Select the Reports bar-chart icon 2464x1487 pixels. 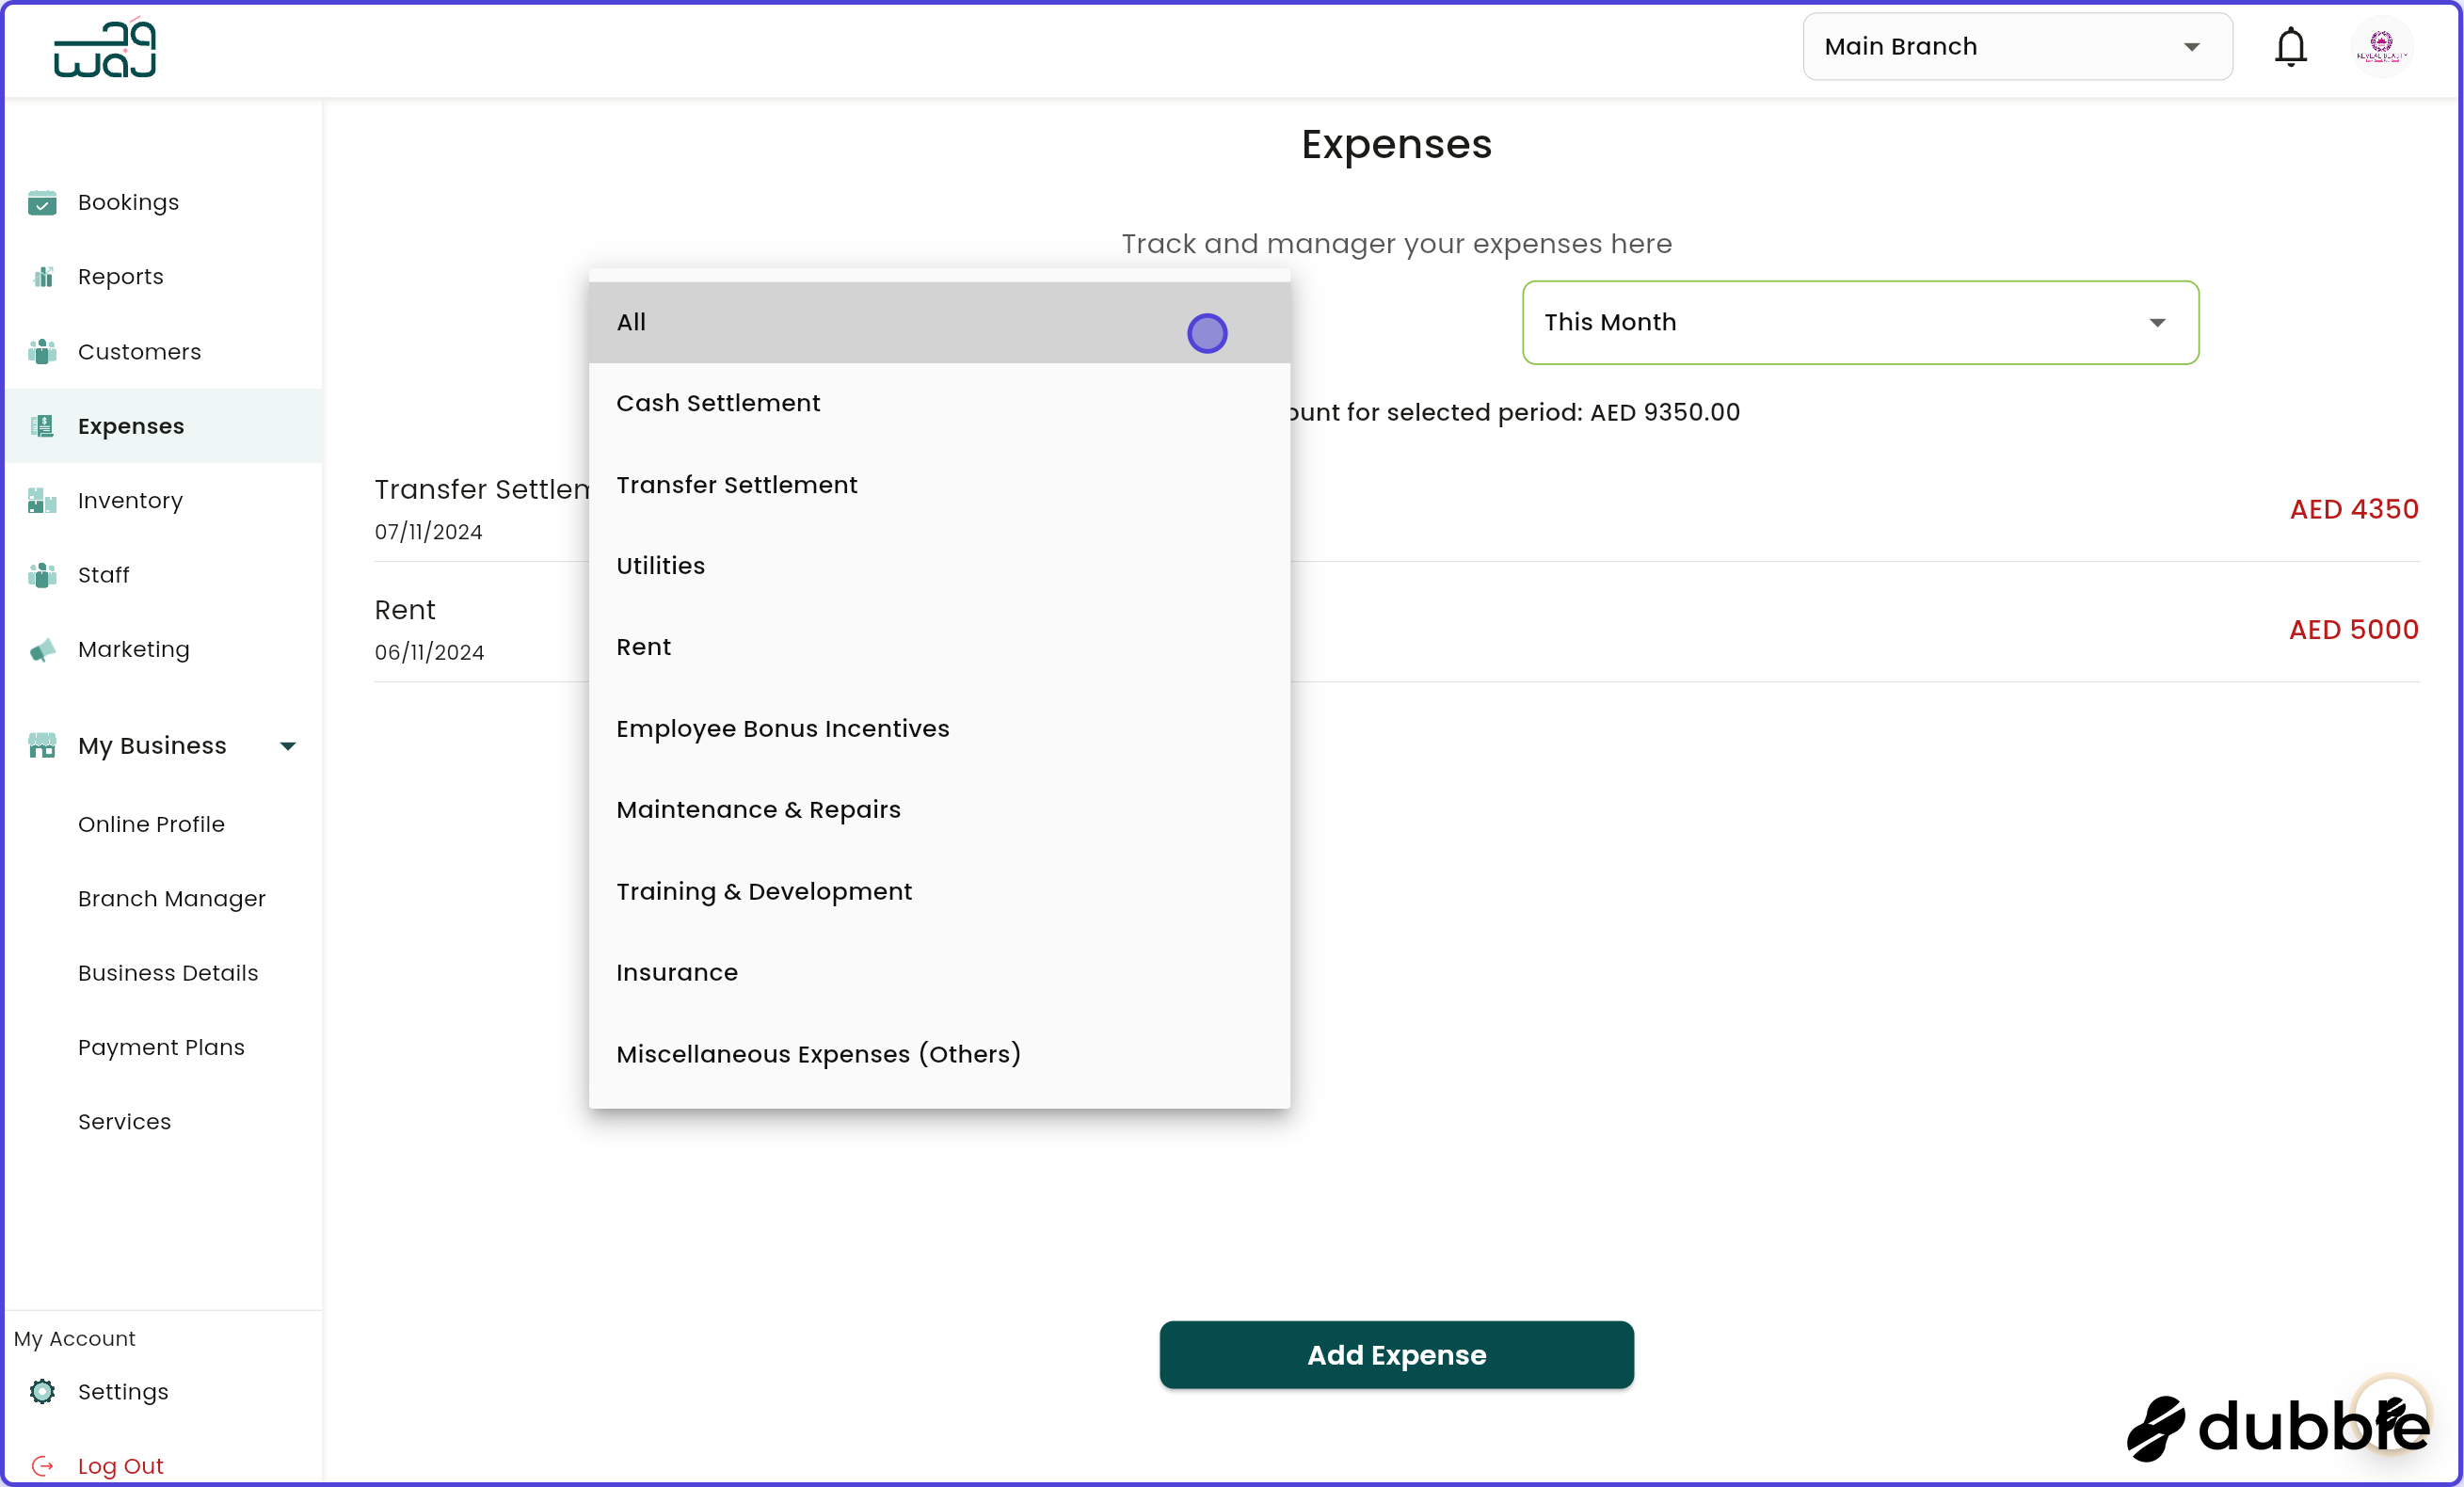[x=42, y=276]
